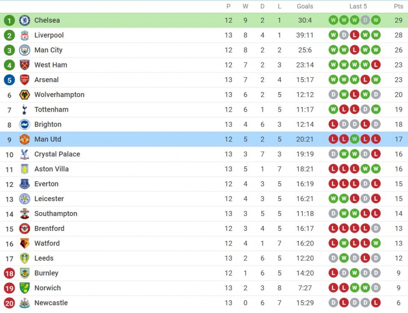Click Chelsea's most recent win badge
Viewport: 408px width, 313px height.
[376, 20]
